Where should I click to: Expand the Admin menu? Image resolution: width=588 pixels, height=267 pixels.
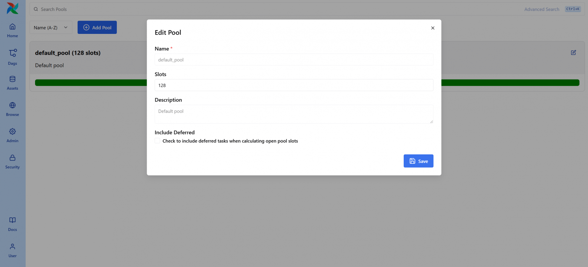coord(12,132)
